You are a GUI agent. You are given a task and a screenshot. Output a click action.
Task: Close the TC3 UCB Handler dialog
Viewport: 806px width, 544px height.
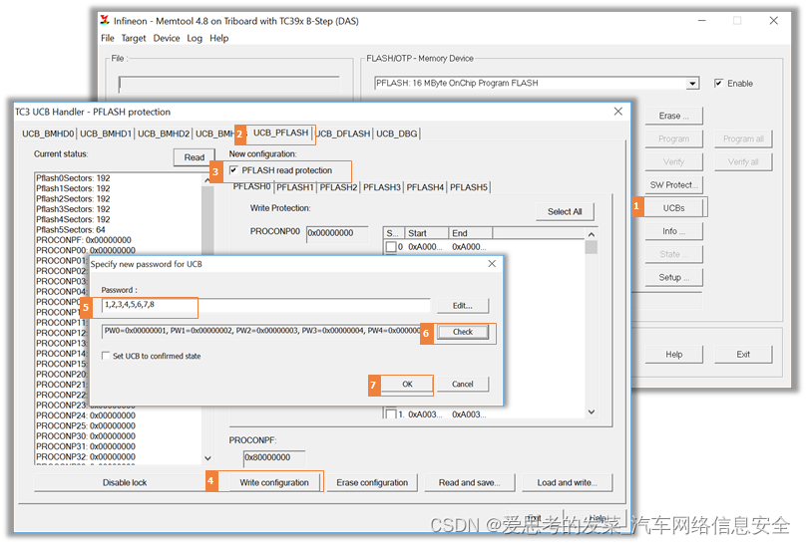point(617,112)
